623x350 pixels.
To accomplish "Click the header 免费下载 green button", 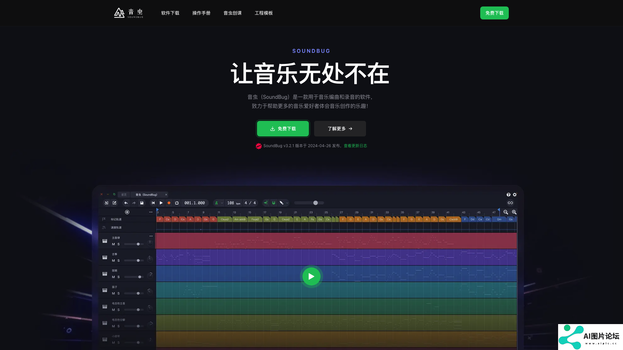I will [494, 13].
